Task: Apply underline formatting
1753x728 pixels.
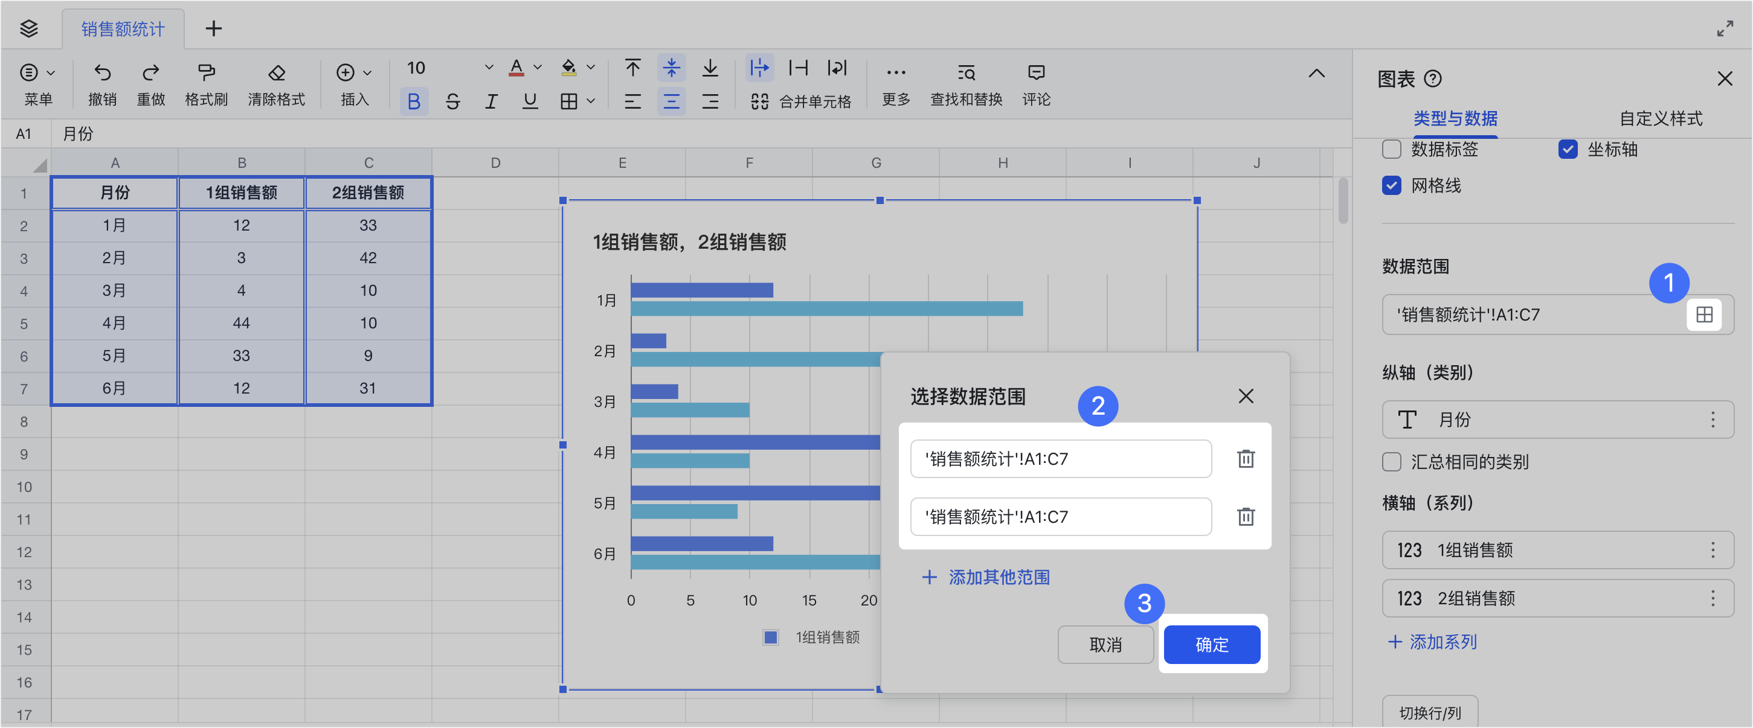Action: (530, 101)
